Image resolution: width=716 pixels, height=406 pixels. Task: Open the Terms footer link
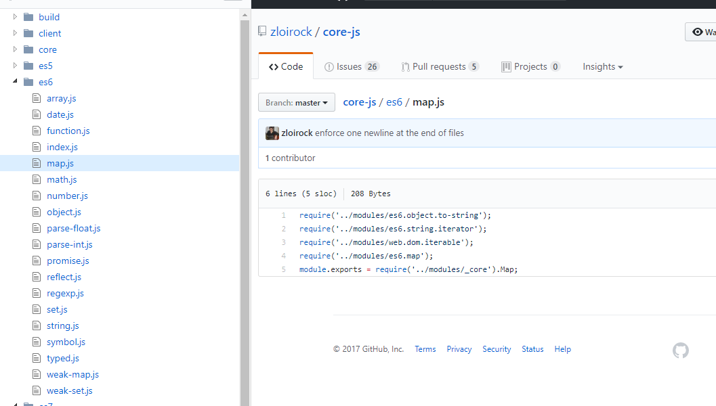coord(425,349)
